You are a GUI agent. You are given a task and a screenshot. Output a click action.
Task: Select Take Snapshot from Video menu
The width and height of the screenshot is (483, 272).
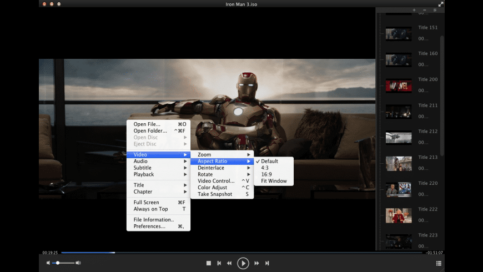(x=215, y=194)
